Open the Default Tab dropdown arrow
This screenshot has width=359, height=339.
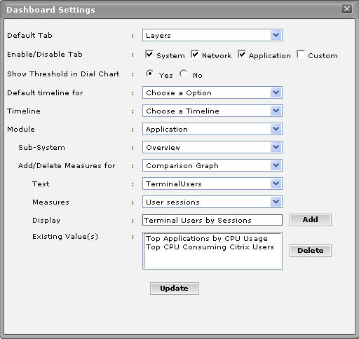tap(276, 35)
